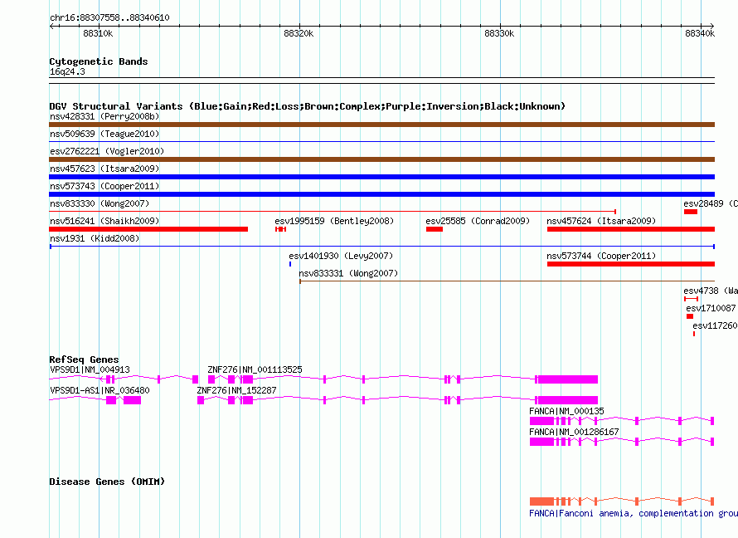Click the large FANCA|NM_000135 terminal exon

(x=541, y=421)
